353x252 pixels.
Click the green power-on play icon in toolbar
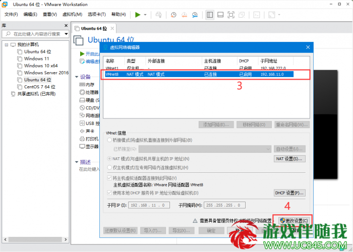(138, 15)
